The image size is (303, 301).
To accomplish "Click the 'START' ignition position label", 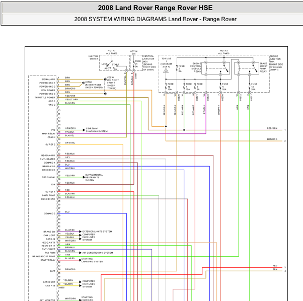I will (115, 65).
